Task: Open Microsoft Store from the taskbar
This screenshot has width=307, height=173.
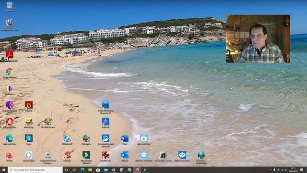Action: pyautogui.click(x=98, y=170)
